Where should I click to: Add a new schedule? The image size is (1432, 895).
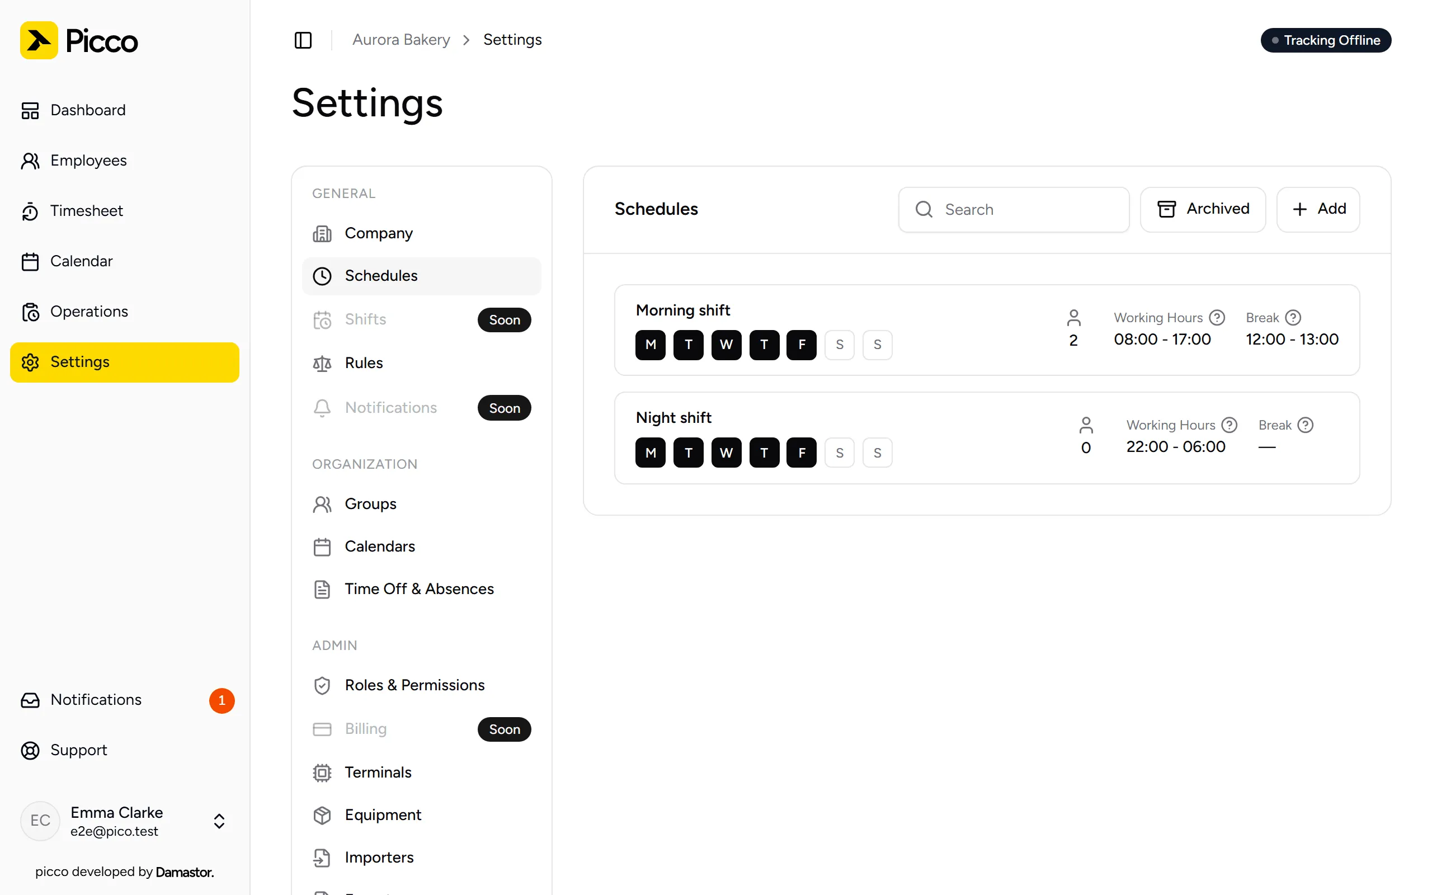click(x=1318, y=210)
